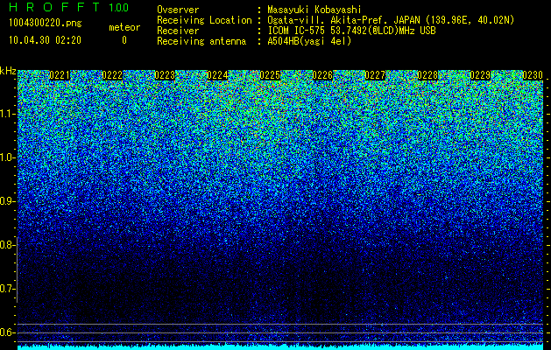The width and height of the screenshot is (551, 350).
Task: Click the 0.6 frequency axis label
Action: tap(7, 332)
